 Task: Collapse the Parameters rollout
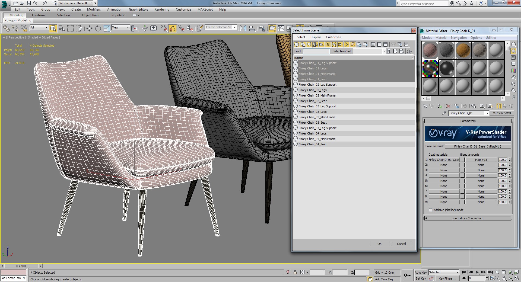pos(468,121)
